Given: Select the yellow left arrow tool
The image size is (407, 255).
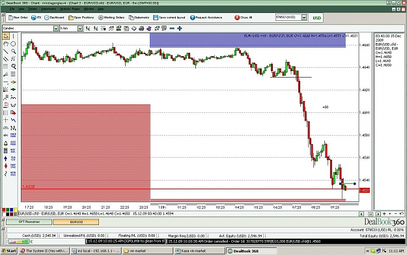Looking at the screenshot, I should [13, 82].
